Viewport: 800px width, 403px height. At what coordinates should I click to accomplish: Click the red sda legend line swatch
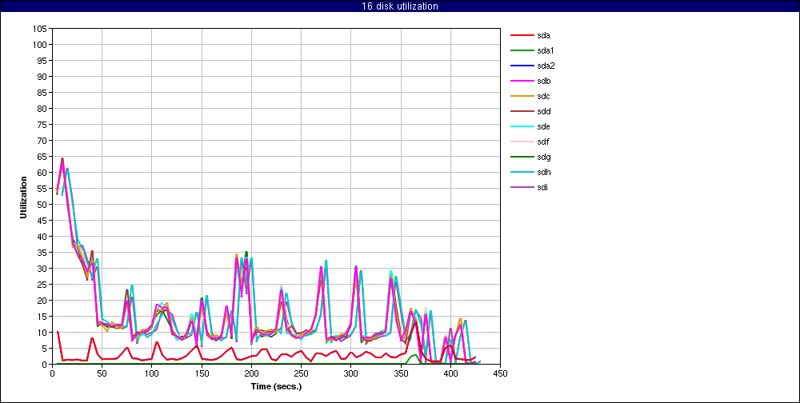coord(521,36)
